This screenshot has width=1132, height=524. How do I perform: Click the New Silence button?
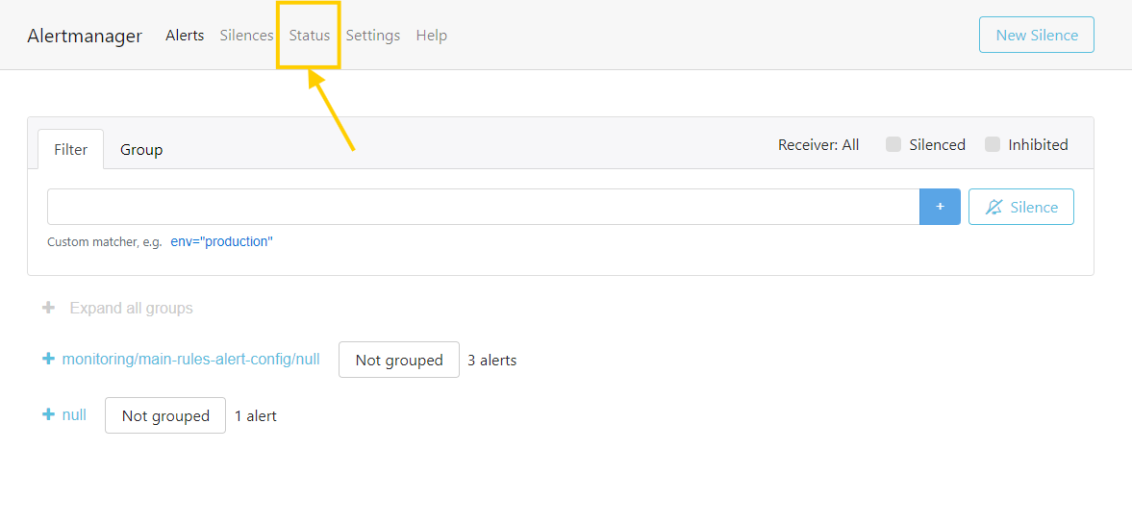(x=1037, y=35)
